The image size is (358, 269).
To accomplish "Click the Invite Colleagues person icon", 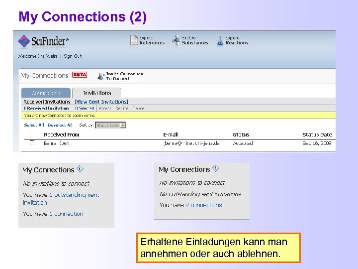I will coord(101,76).
